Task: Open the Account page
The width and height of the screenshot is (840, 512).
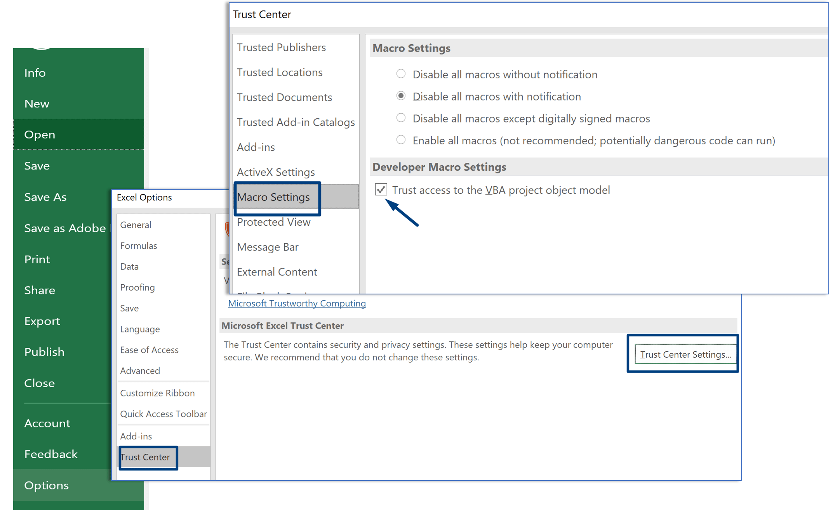Action: pos(47,423)
